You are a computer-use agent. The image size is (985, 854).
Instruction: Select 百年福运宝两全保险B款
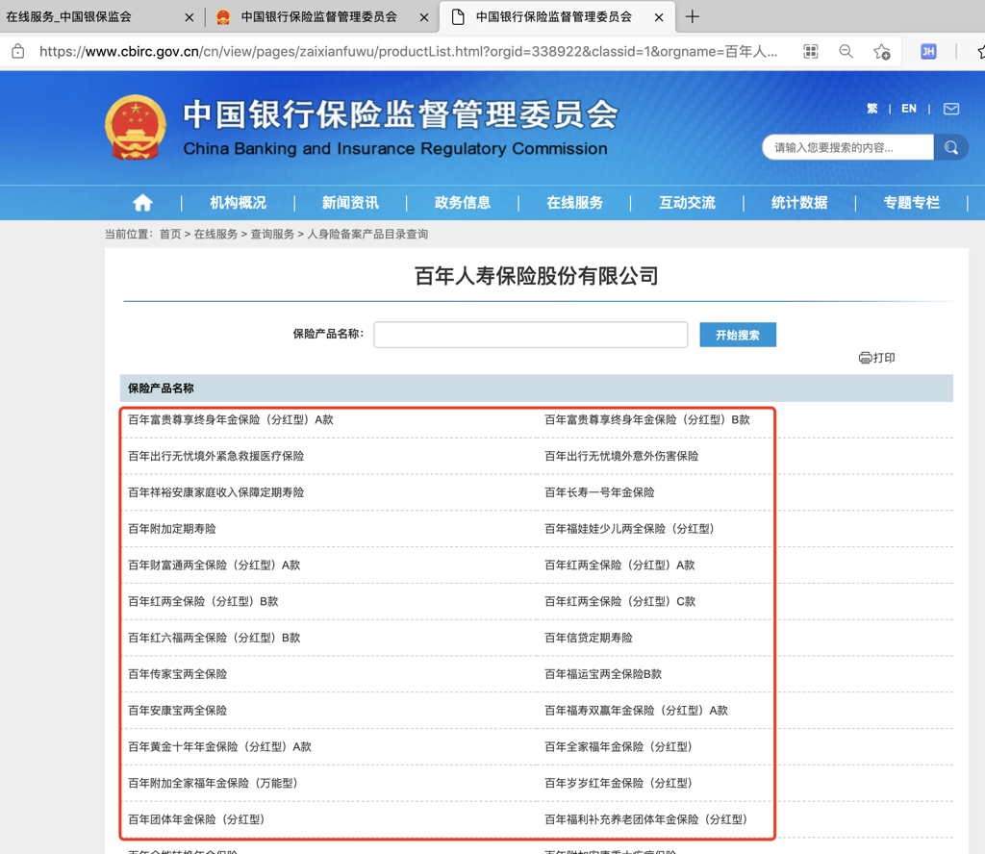[x=603, y=674]
